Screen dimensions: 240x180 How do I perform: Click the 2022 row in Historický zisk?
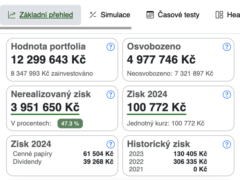click(168, 162)
